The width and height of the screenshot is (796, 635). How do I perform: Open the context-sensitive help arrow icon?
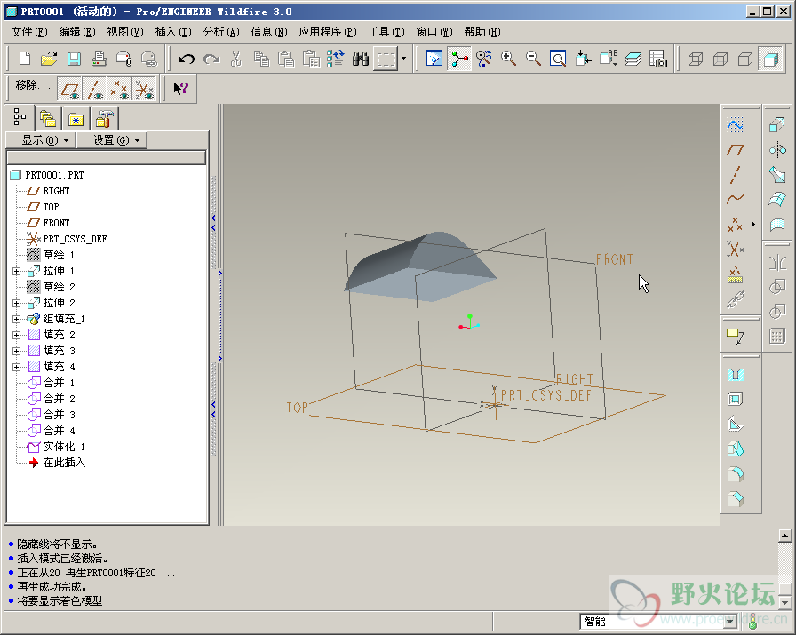point(180,89)
